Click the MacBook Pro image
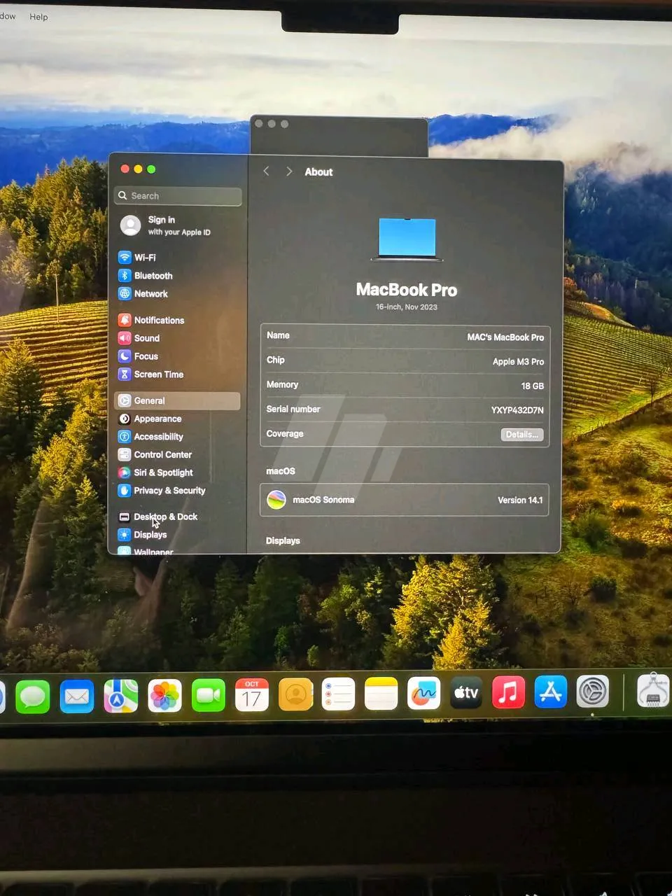 pos(407,239)
